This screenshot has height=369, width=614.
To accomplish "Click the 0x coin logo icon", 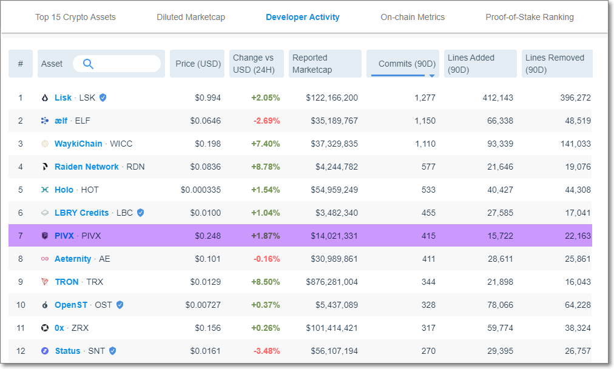I will coord(45,328).
